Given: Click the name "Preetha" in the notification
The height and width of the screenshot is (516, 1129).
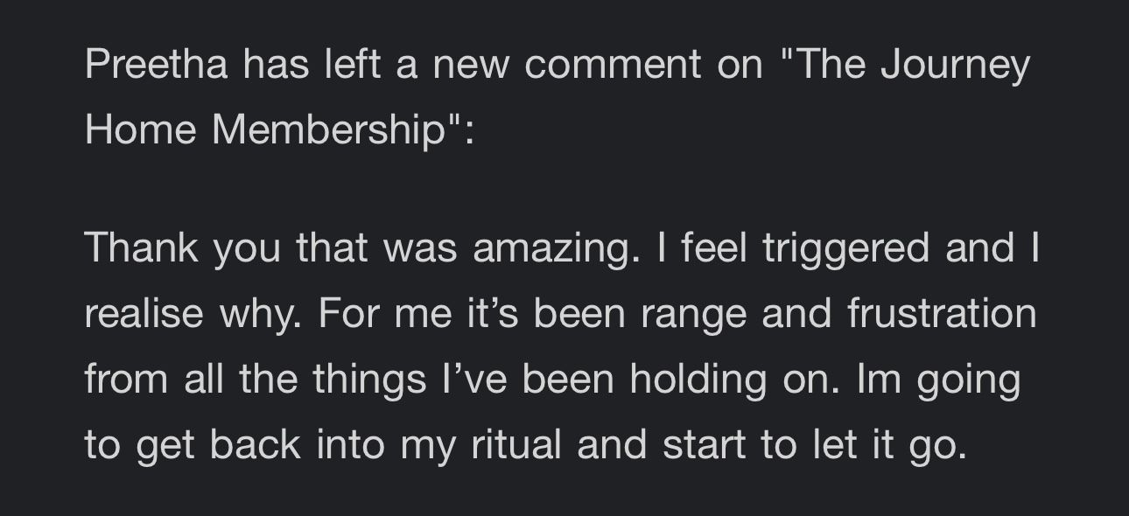Looking at the screenshot, I should 156,66.
